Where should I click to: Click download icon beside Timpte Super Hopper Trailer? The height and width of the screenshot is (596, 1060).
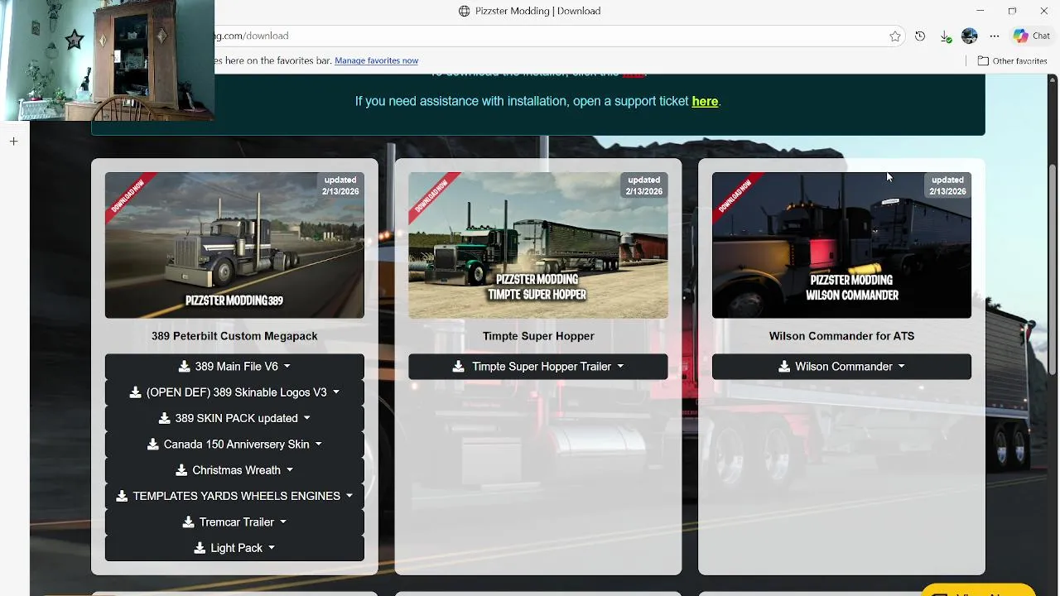coord(458,366)
